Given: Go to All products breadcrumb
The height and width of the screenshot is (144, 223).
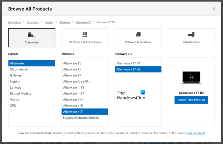Looking at the screenshot, I should [14, 22].
